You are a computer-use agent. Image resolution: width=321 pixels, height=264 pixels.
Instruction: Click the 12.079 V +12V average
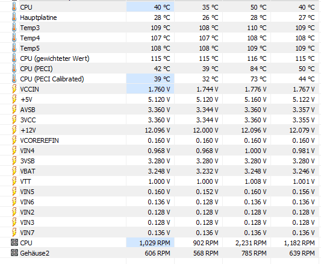point(302,130)
